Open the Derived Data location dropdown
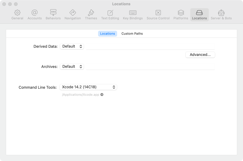243x161 pixels. tap(72, 46)
